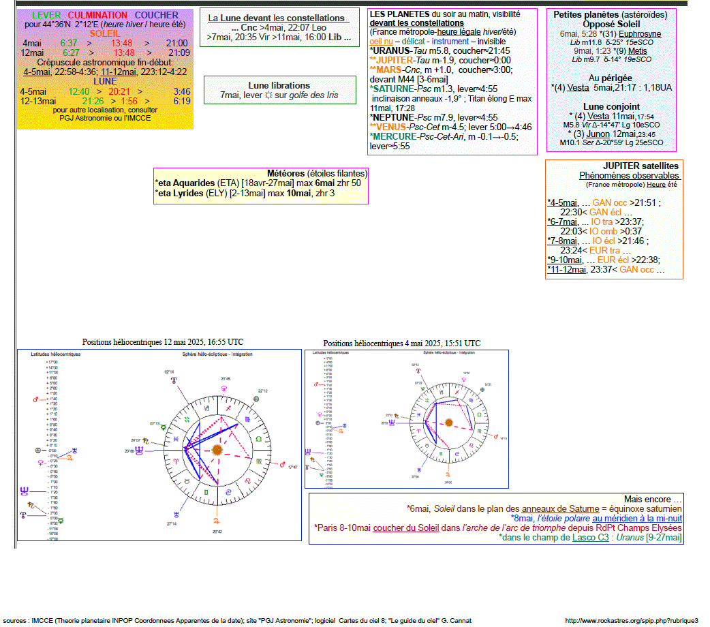
Task: Open the Metis asteroid link
Action: click(x=637, y=51)
